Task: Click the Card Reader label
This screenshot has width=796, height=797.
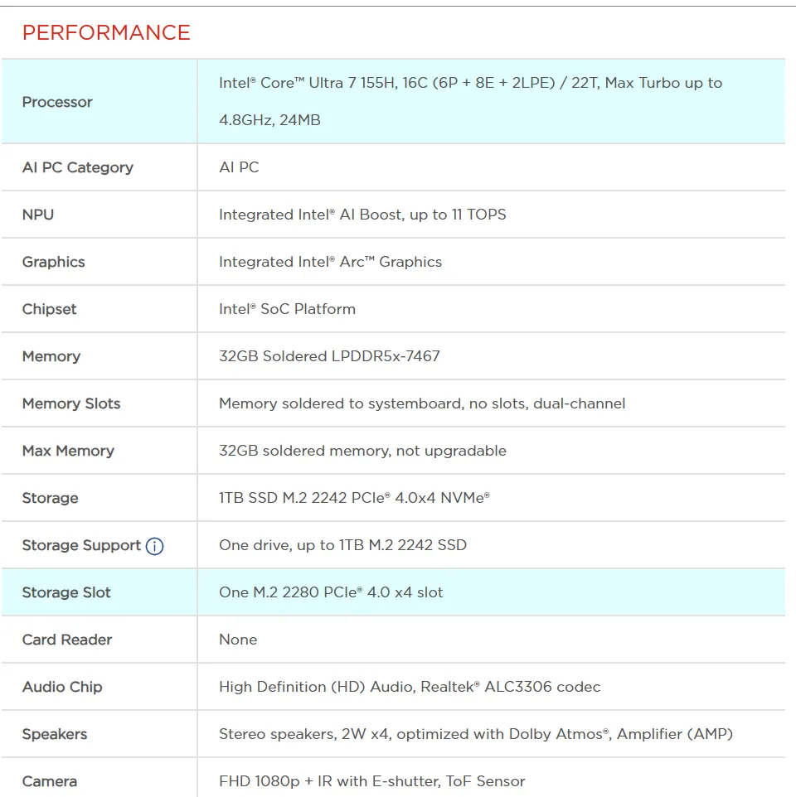Action: click(x=67, y=640)
